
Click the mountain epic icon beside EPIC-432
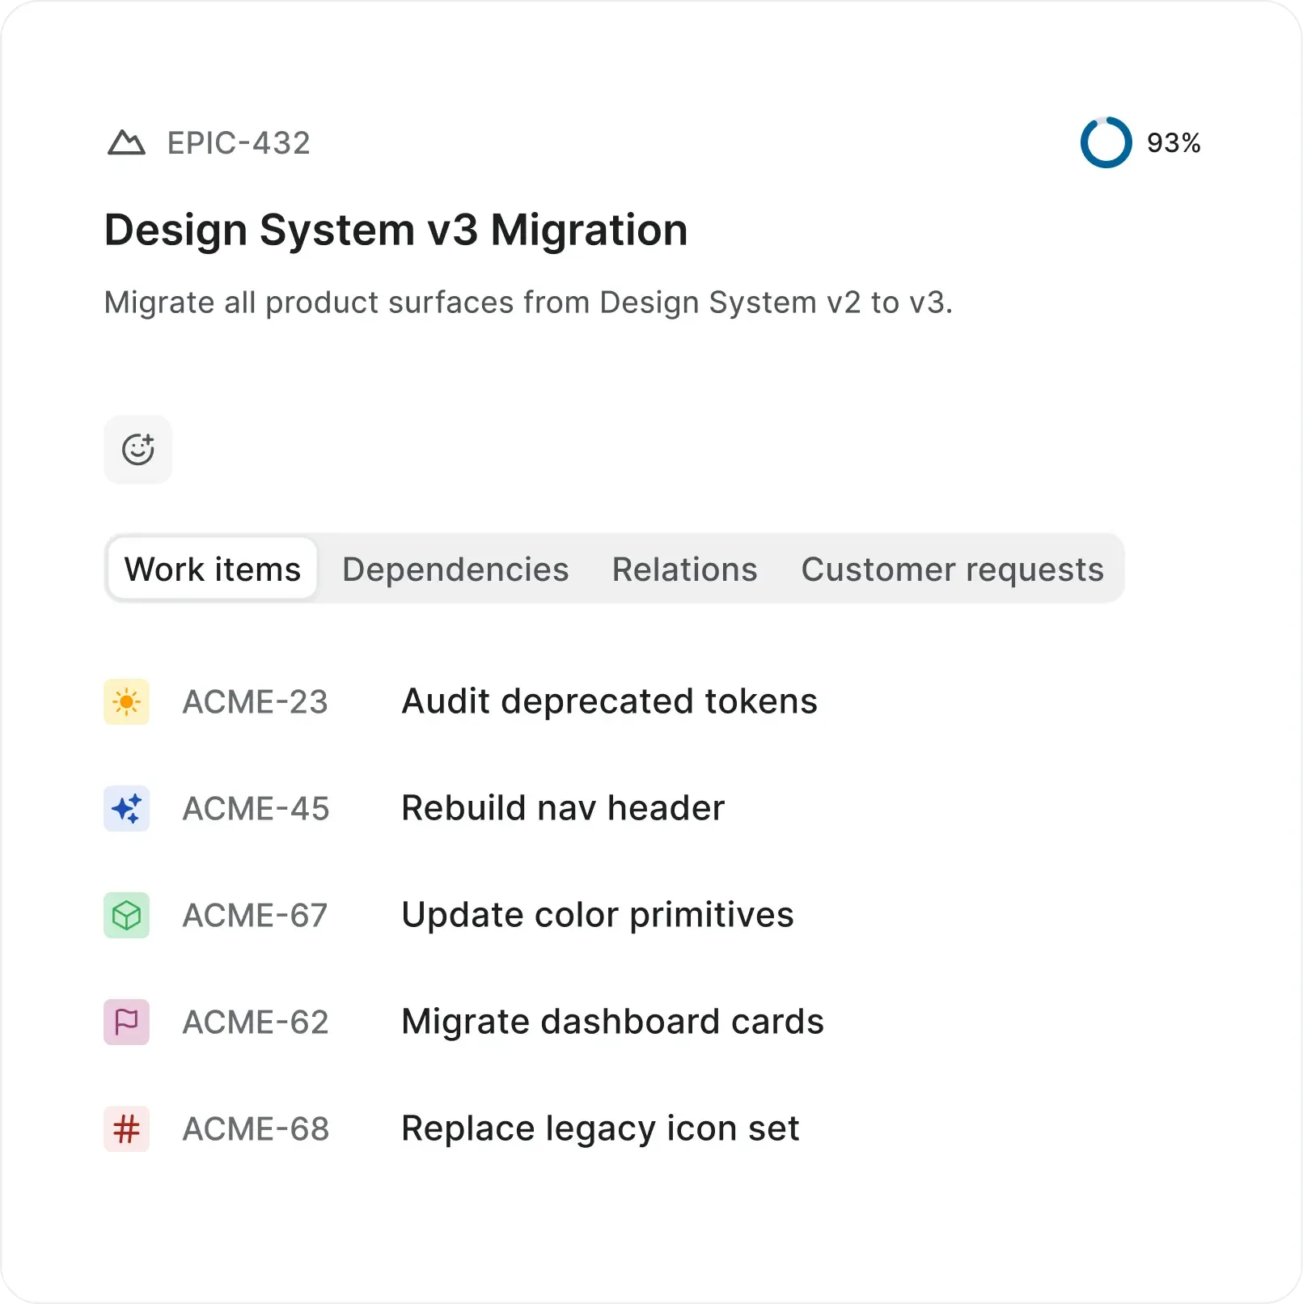(127, 143)
